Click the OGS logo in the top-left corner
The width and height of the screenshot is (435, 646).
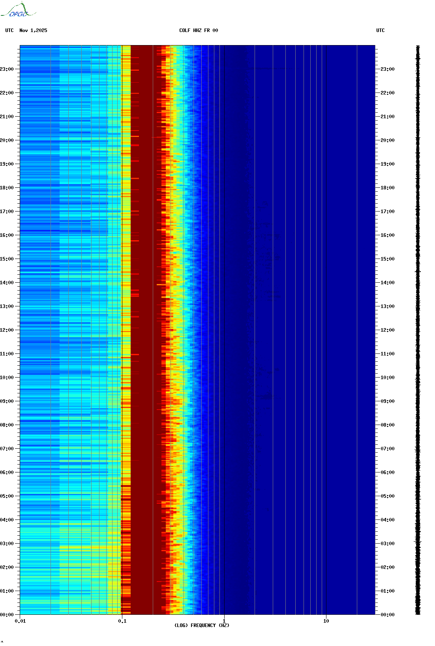[18, 10]
